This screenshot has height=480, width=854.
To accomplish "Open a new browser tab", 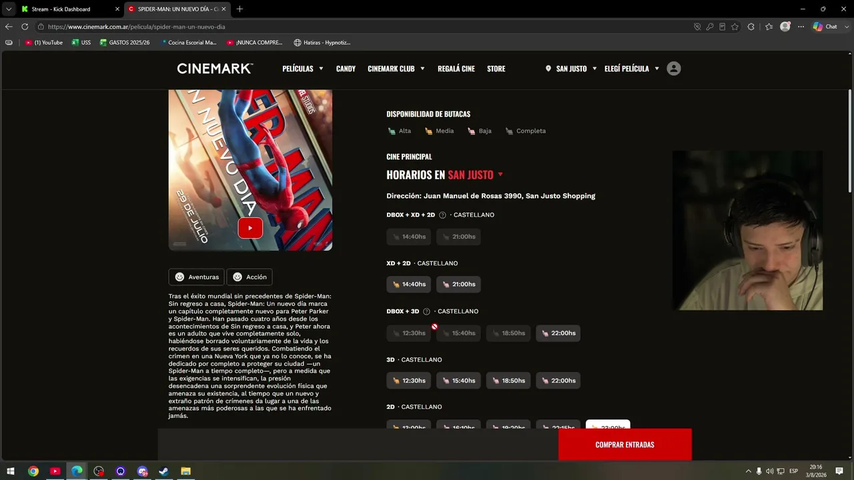I will (x=240, y=9).
